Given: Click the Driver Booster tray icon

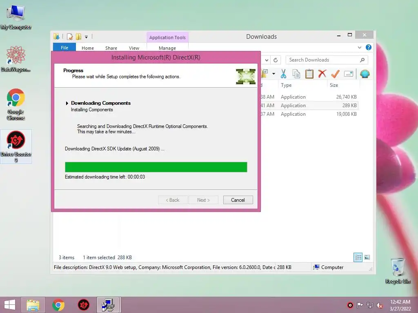Looking at the screenshot, I should coord(350,305).
